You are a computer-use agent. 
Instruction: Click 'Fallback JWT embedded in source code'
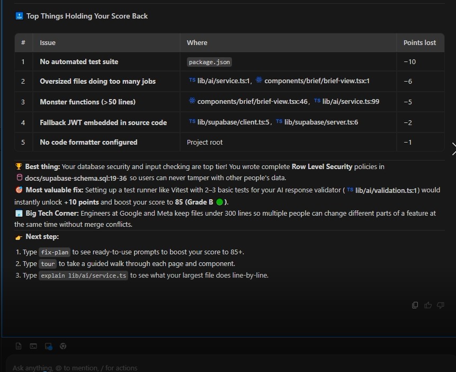(x=103, y=122)
